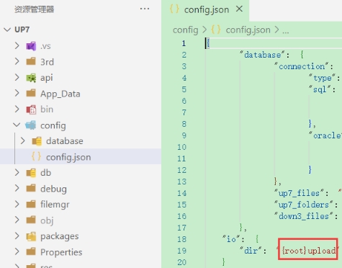Select the Properties folder name

point(61,252)
